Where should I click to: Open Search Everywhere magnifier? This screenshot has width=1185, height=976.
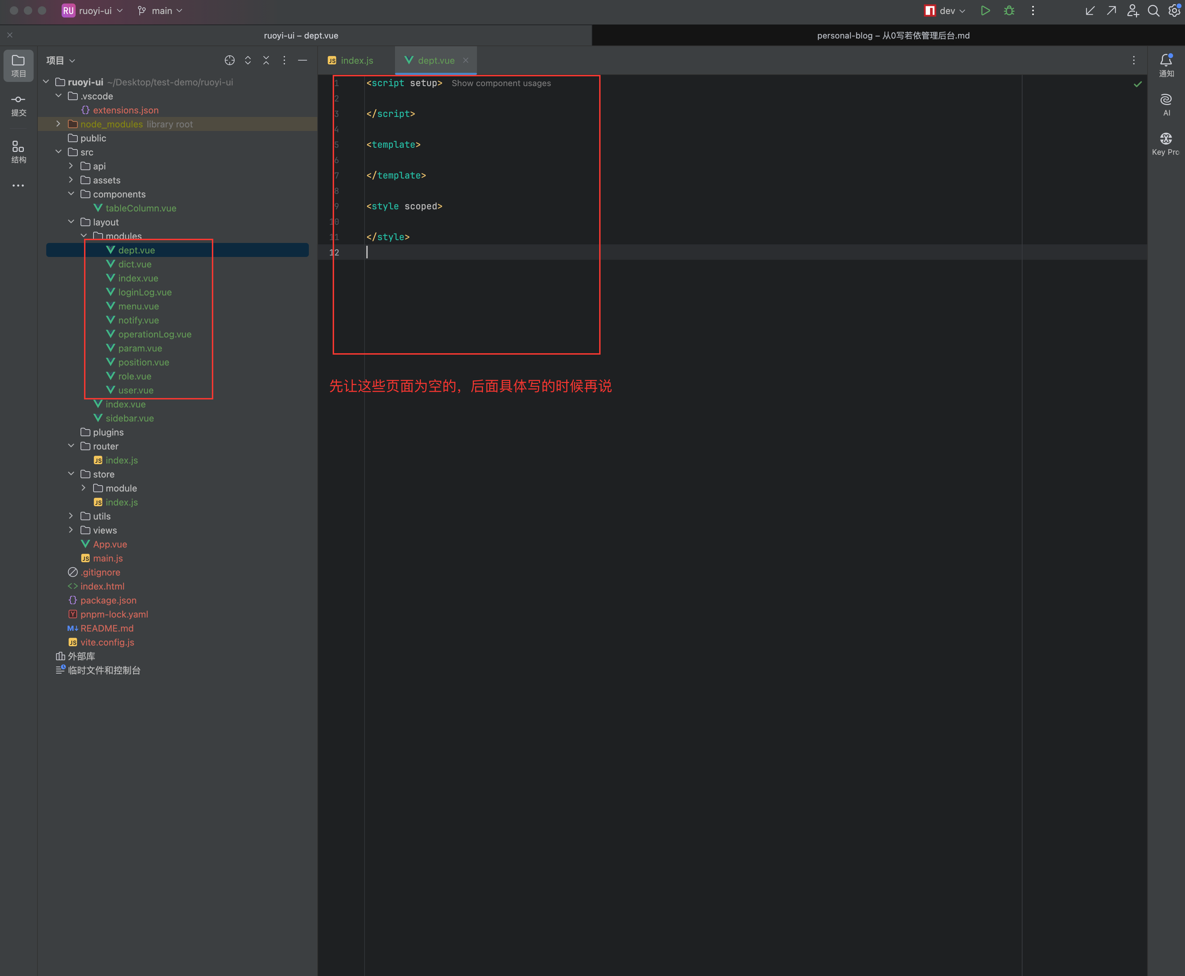1153,11
